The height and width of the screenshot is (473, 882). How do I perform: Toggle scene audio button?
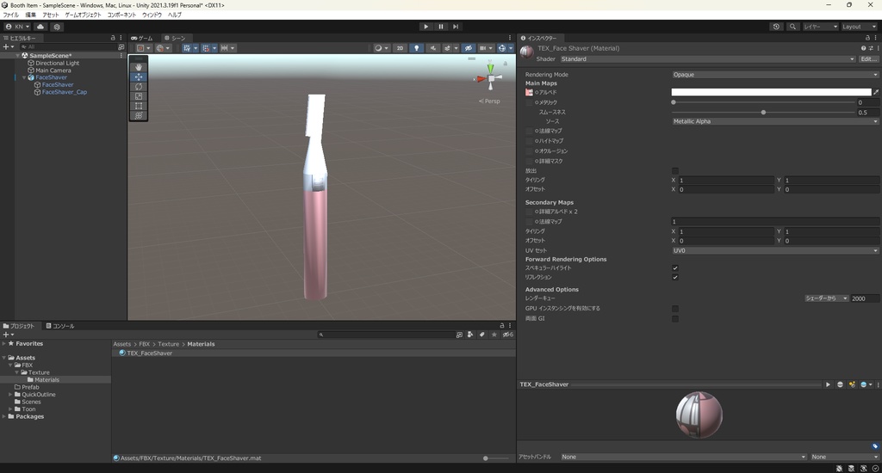(432, 48)
